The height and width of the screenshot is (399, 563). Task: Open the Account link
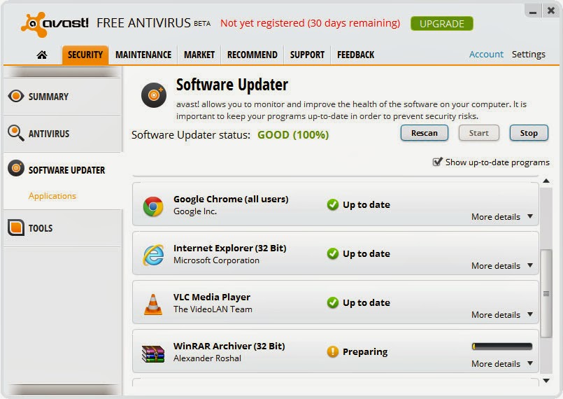coord(486,55)
